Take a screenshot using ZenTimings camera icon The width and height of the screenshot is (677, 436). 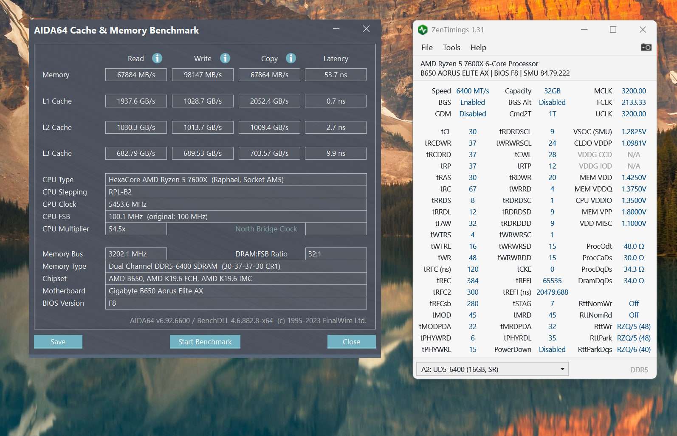click(646, 47)
